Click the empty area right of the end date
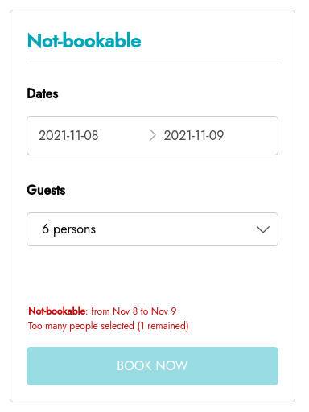 pos(249,135)
